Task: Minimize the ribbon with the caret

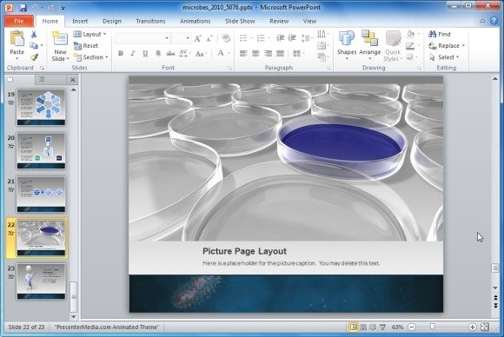Action: tap(482, 21)
